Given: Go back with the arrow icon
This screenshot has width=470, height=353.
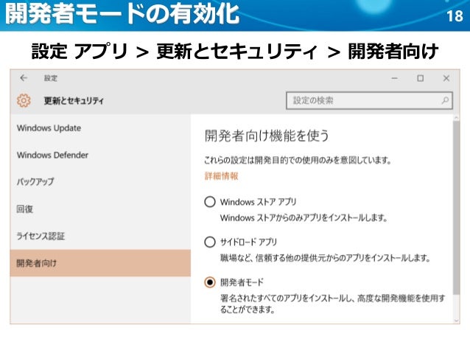Looking at the screenshot, I should point(24,78).
